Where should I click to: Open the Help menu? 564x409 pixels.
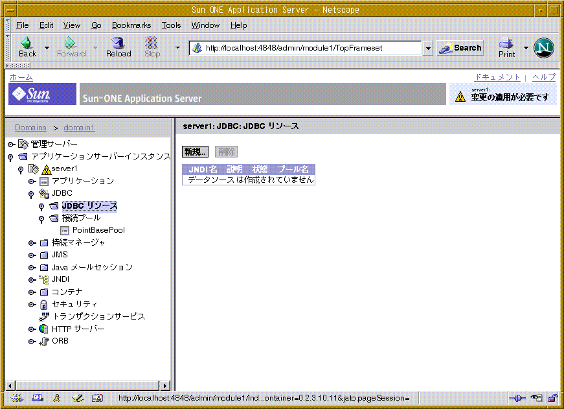[x=238, y=25]
